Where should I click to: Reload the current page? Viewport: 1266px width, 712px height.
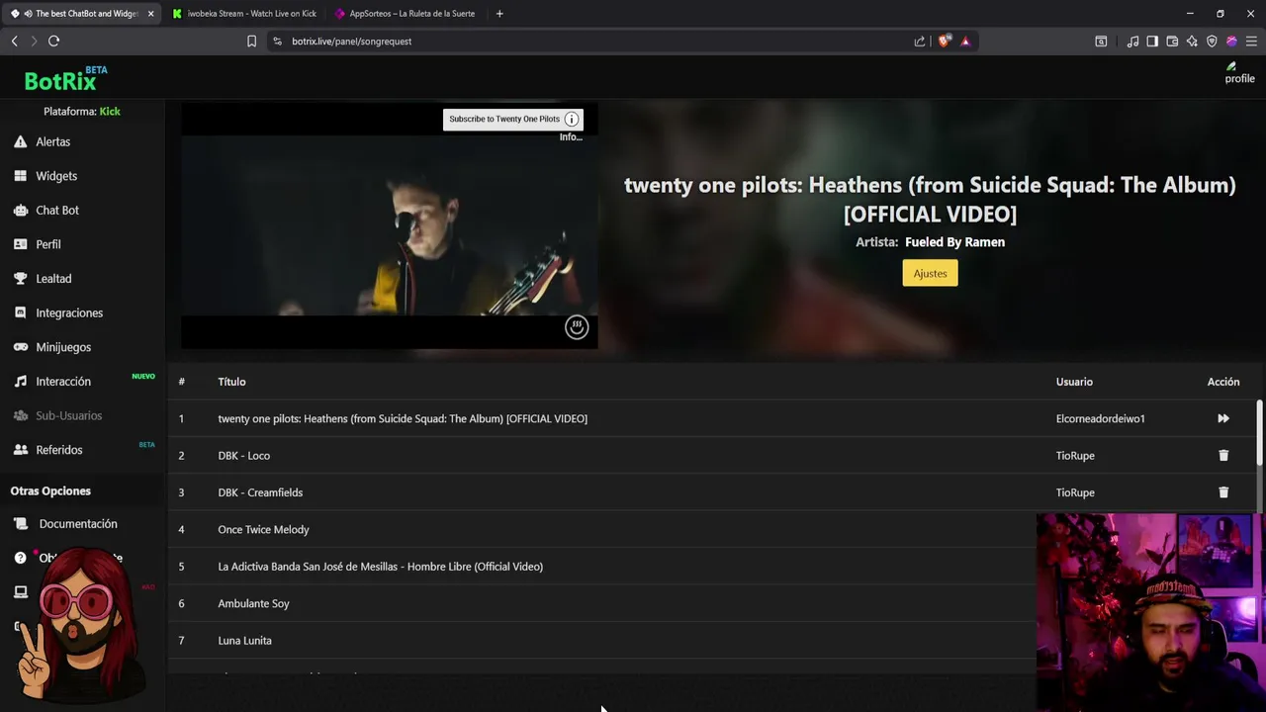(x=53, y=41)
